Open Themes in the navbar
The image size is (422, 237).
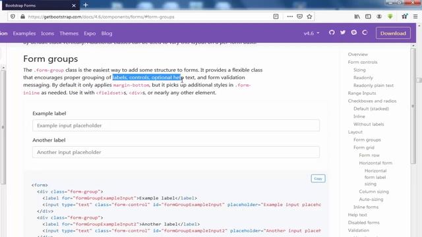pyautogui.click(x=69, y=34)
